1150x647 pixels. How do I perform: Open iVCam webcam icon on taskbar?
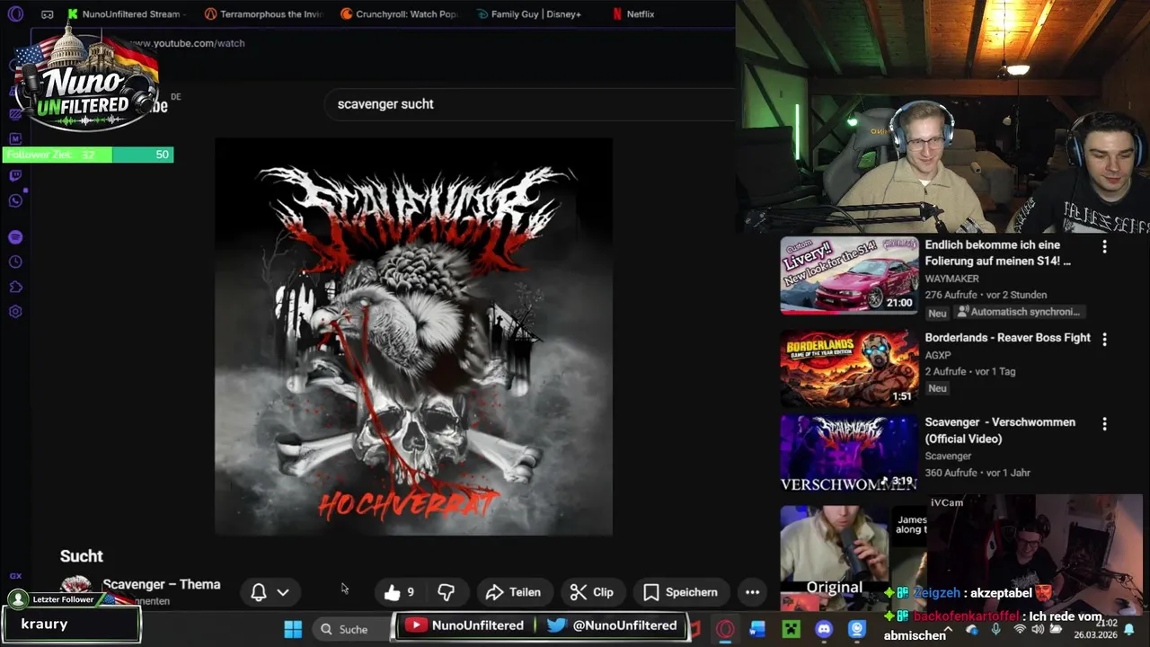[857, 629]
